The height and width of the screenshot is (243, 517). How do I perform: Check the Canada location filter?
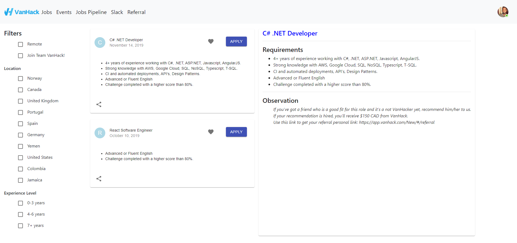pos(20,90)
